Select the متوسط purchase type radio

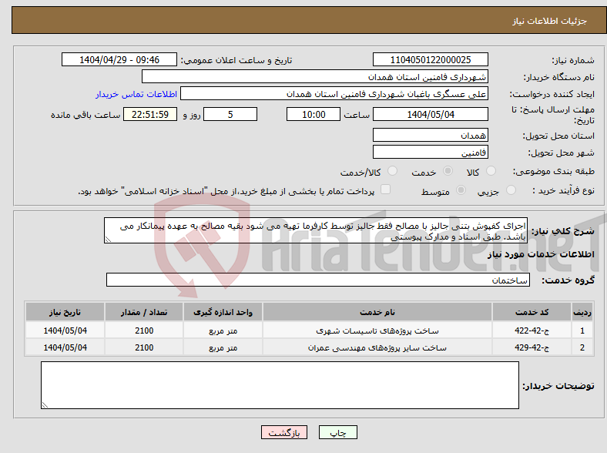[x=461, y=190]
